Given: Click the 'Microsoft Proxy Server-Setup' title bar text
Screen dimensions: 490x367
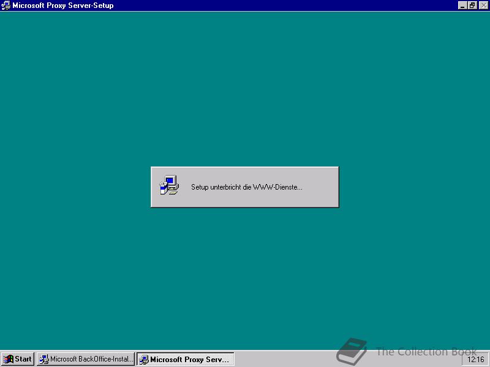Looking at the screenshot, I should (63, 6).
